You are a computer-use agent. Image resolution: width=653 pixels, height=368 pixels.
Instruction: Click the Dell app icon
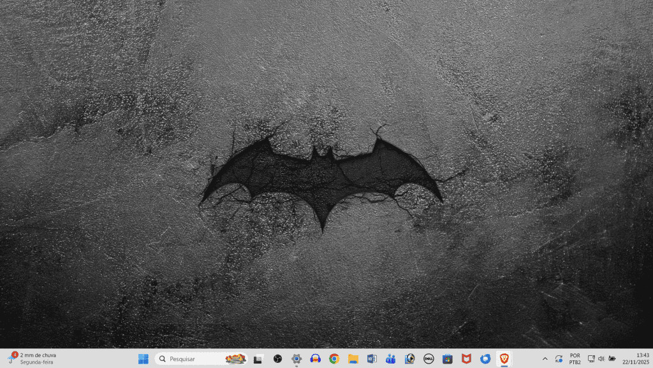pos(429,358)
